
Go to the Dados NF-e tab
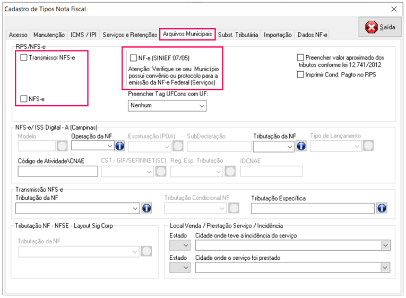coord(312,35)
